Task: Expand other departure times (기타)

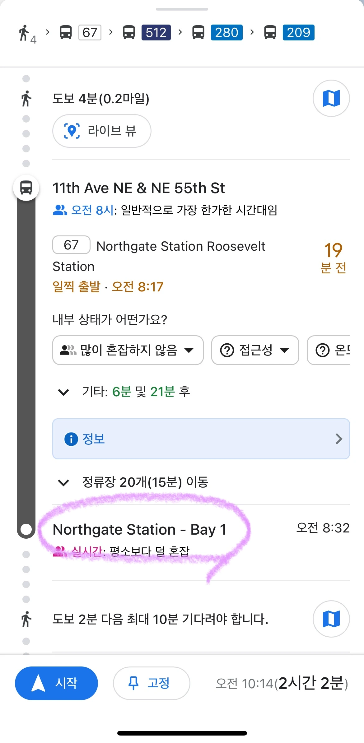Action: pos(63,392)
